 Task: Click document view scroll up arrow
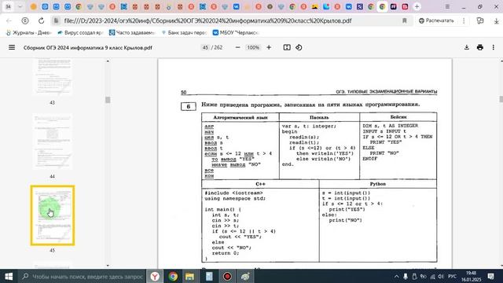click(x=501, y=61)
